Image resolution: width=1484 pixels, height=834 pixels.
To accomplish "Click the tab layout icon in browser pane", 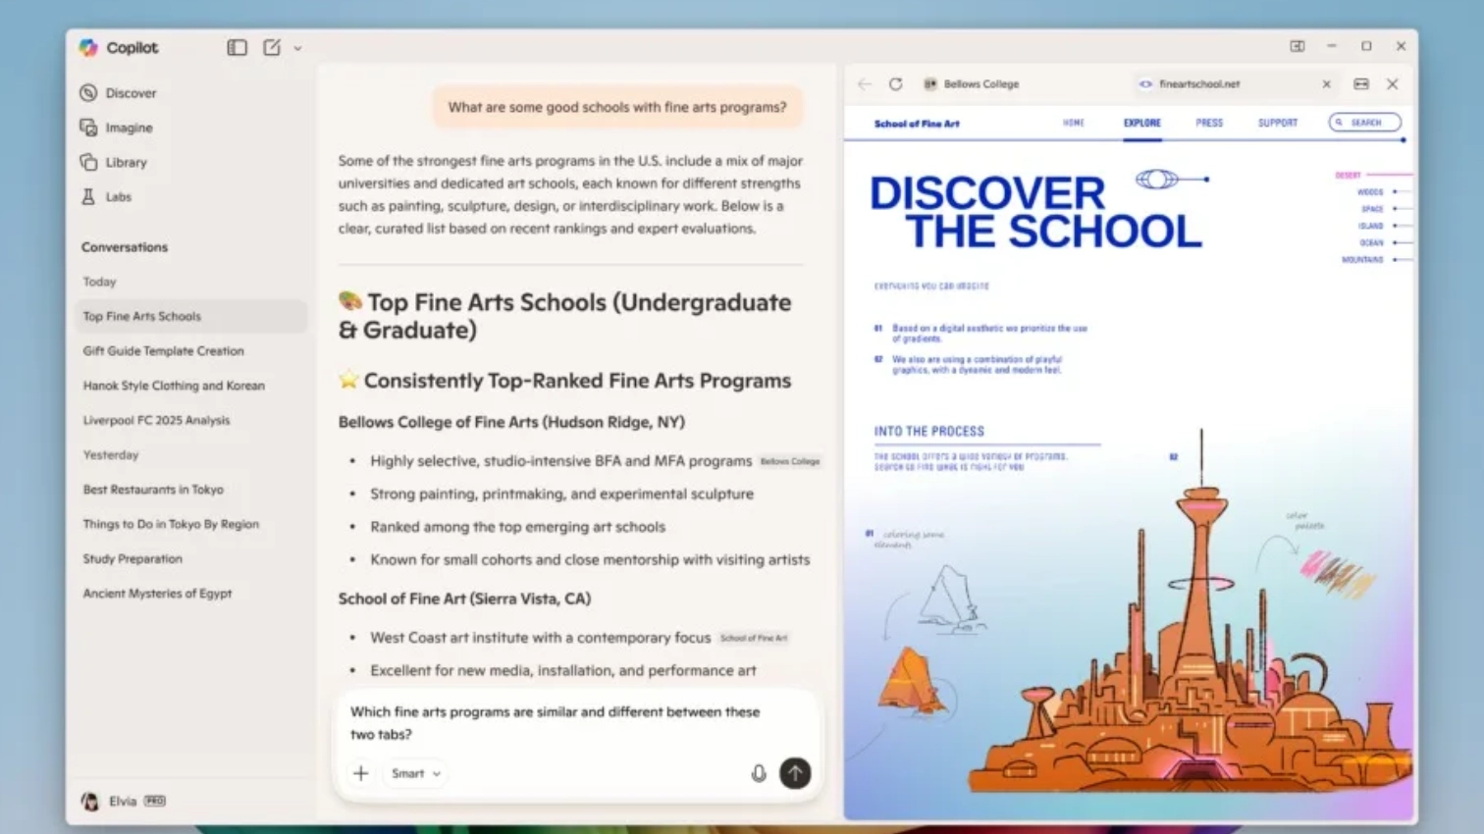I will (x=1361, y=84).
